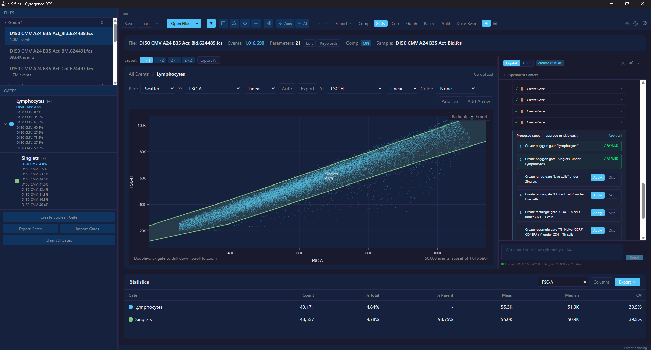Collapse Group 1 in the Files list
Image resolution: width=651 pixels, height=350 pixels.
5,23
